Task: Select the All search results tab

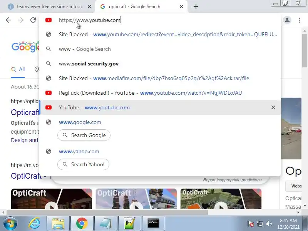Action: coord(18,70)
